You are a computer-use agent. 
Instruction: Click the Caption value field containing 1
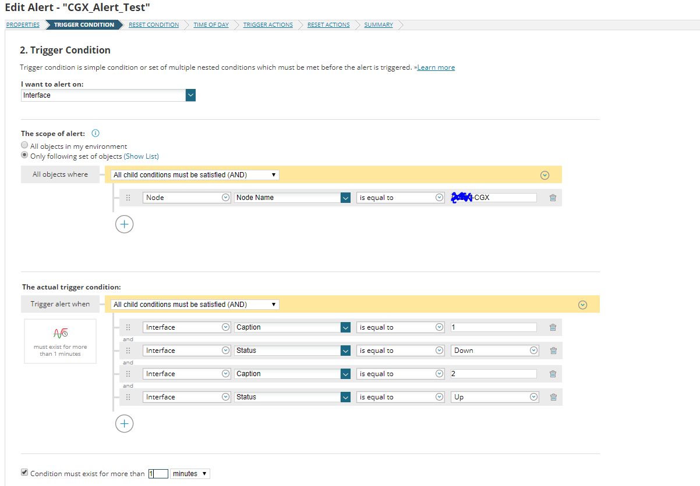point(494,327)
